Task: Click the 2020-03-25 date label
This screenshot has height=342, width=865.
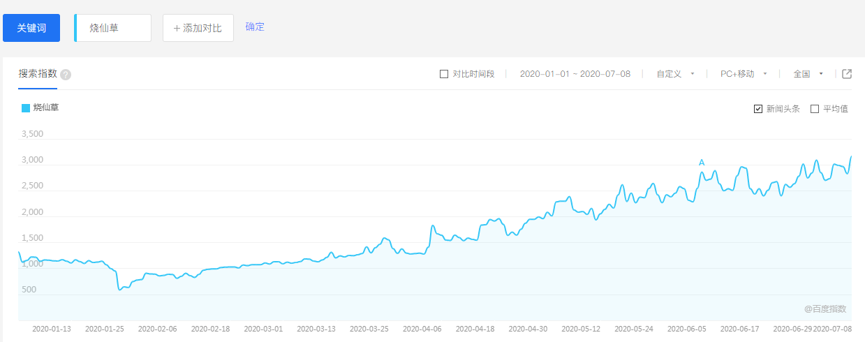Action: tap(369, 328)
